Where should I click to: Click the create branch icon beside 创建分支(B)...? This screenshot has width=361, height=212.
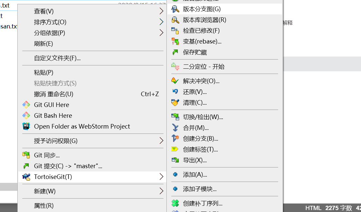(175, 138)
